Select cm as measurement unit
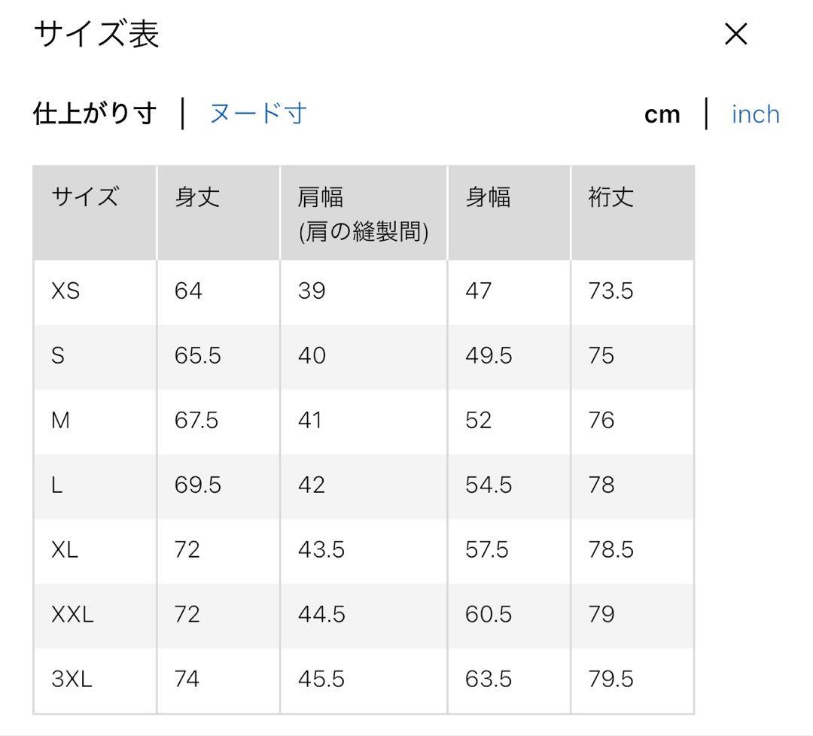Screen dimensions: 813x736 coord(662,114)
